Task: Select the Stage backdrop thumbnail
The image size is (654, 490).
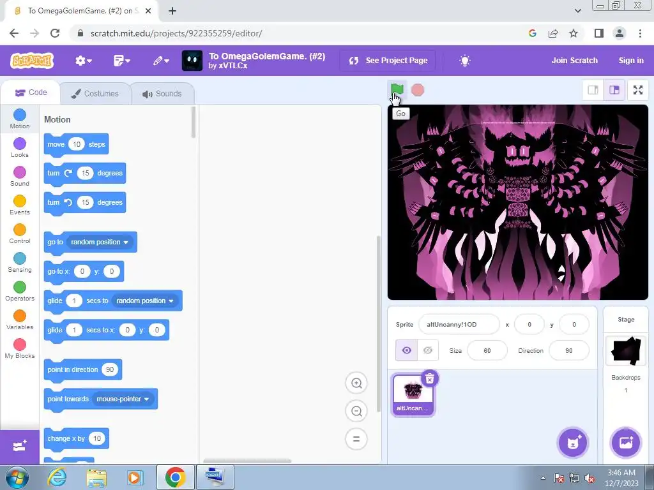Action: pos(626,350)
